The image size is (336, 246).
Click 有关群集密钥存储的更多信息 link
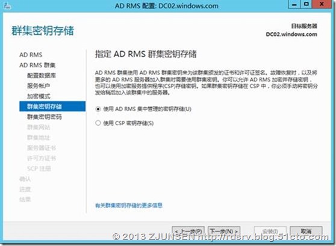pos(129,206)
